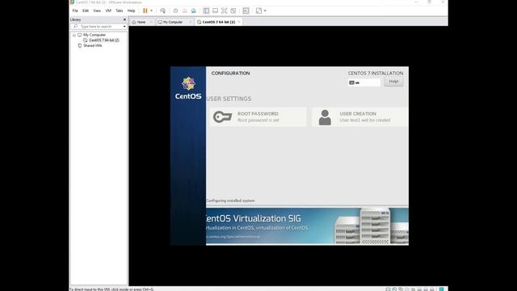Click the library search field

(x=99, y=27)
